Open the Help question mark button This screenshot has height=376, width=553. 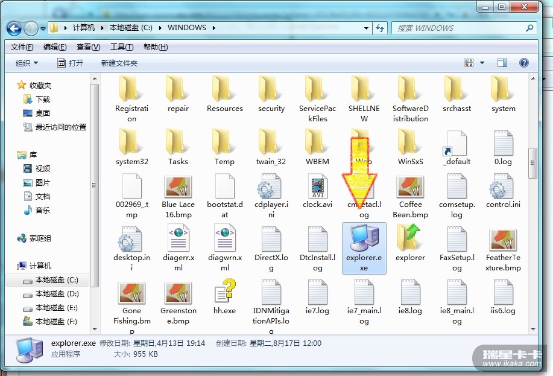523,63
